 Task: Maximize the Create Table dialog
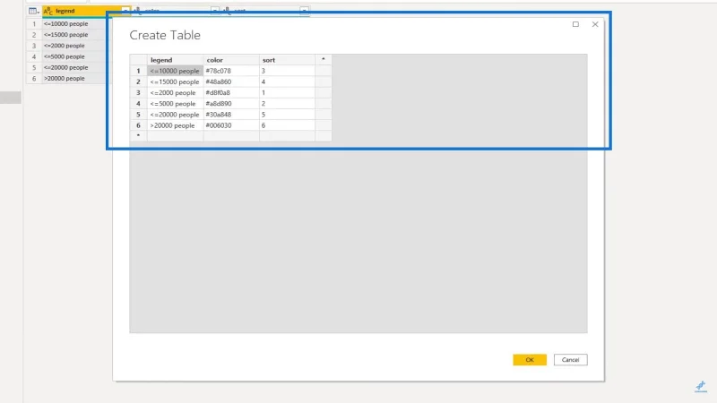point(575,24)
